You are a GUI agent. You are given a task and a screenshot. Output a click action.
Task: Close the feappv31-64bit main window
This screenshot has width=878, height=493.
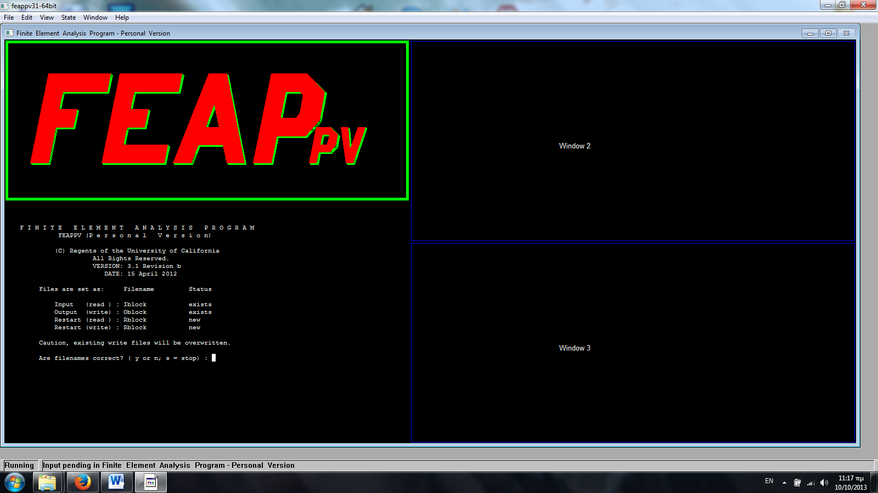click(x=863, y=5)
